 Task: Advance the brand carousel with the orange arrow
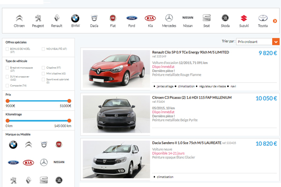(x=275, y=21)
